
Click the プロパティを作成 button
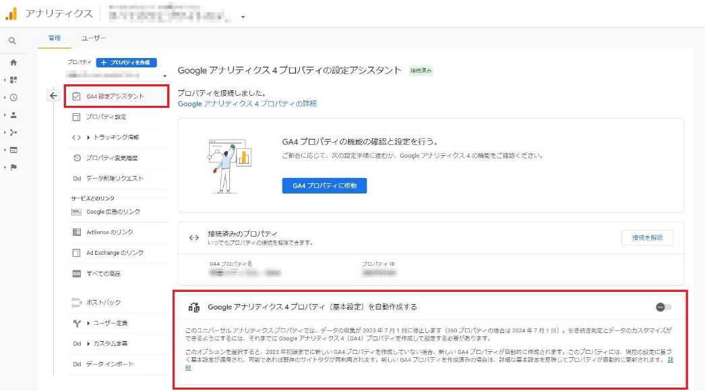click(x=126, y=63)
